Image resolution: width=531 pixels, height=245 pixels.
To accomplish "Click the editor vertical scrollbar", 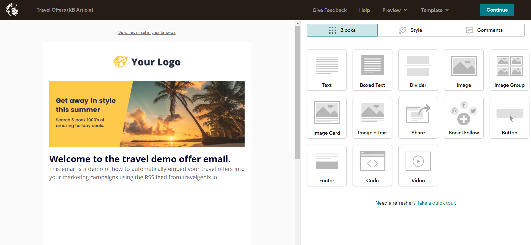I will pyautogui.click(x=297, y=93).
